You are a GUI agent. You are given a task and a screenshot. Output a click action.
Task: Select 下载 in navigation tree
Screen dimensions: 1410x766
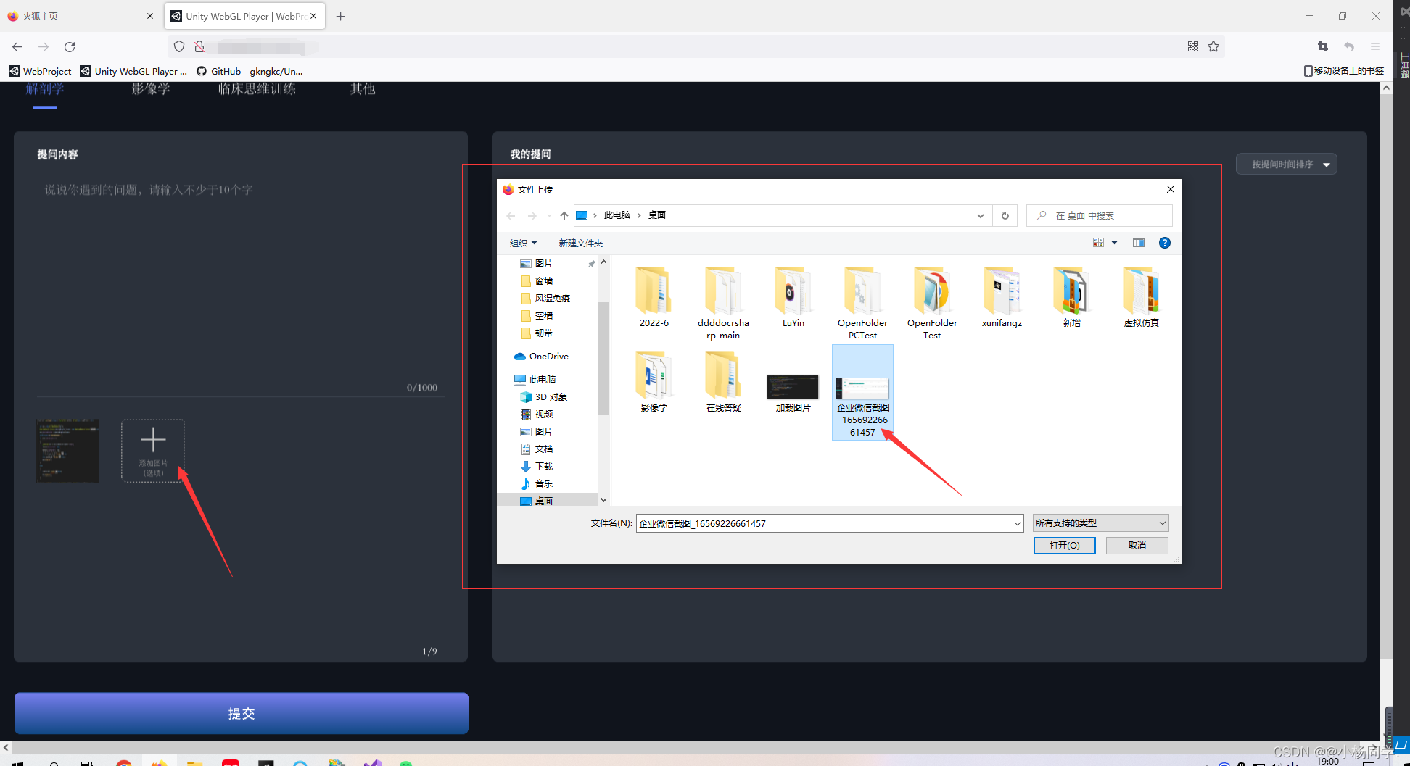point(543,466)
